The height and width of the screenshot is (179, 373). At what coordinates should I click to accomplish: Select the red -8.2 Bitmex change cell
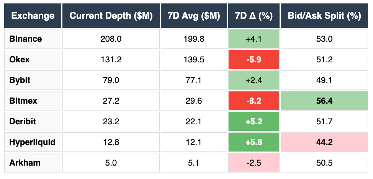(x=254, y=101)
